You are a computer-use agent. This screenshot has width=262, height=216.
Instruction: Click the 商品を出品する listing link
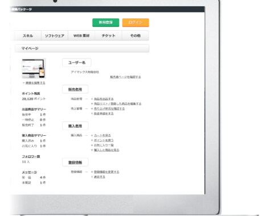point(104,99)
